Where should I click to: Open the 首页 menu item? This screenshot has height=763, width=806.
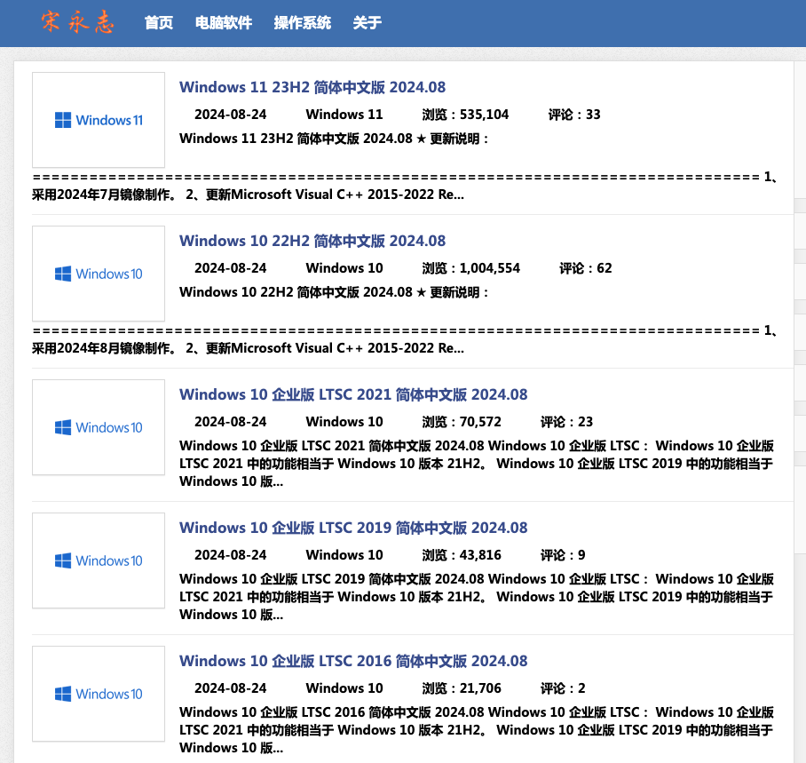point(158,22)
